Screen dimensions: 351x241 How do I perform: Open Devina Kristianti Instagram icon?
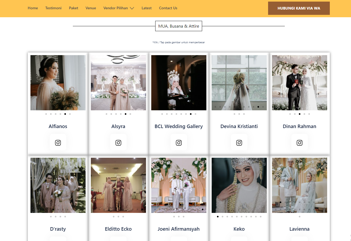pyautogui.click(x=239, y=143)
